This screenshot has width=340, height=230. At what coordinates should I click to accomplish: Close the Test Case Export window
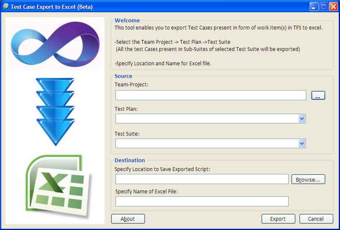[333, 7]
